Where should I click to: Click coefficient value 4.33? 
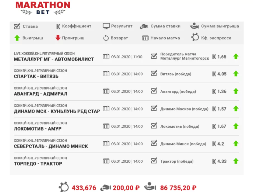pos(222,161)
